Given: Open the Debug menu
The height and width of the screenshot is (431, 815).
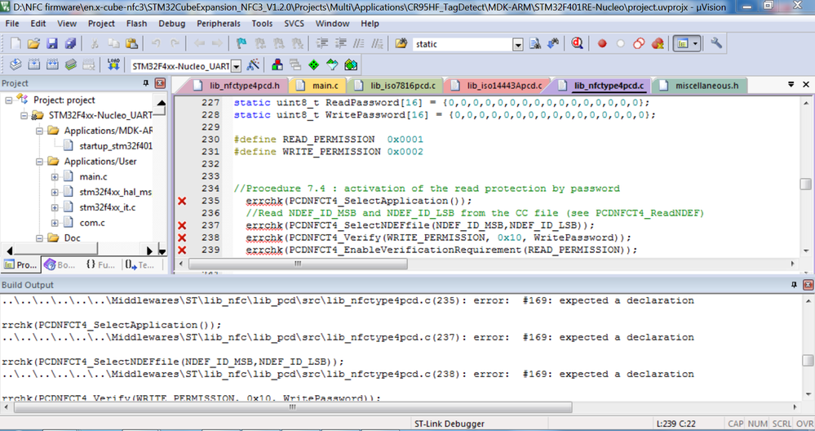Looking at the screenshot, I should pos(172,24).
